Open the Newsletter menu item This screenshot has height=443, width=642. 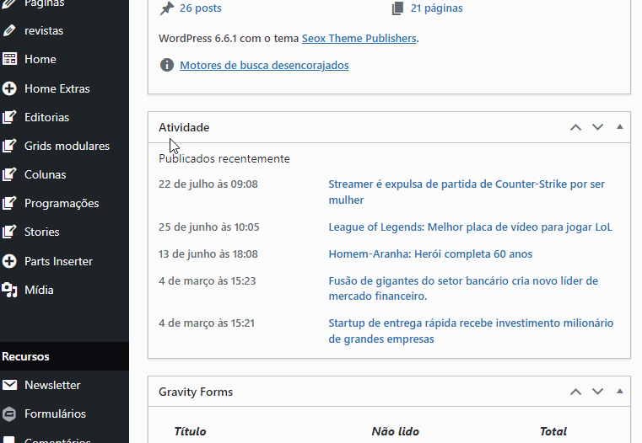pos(52,385)
